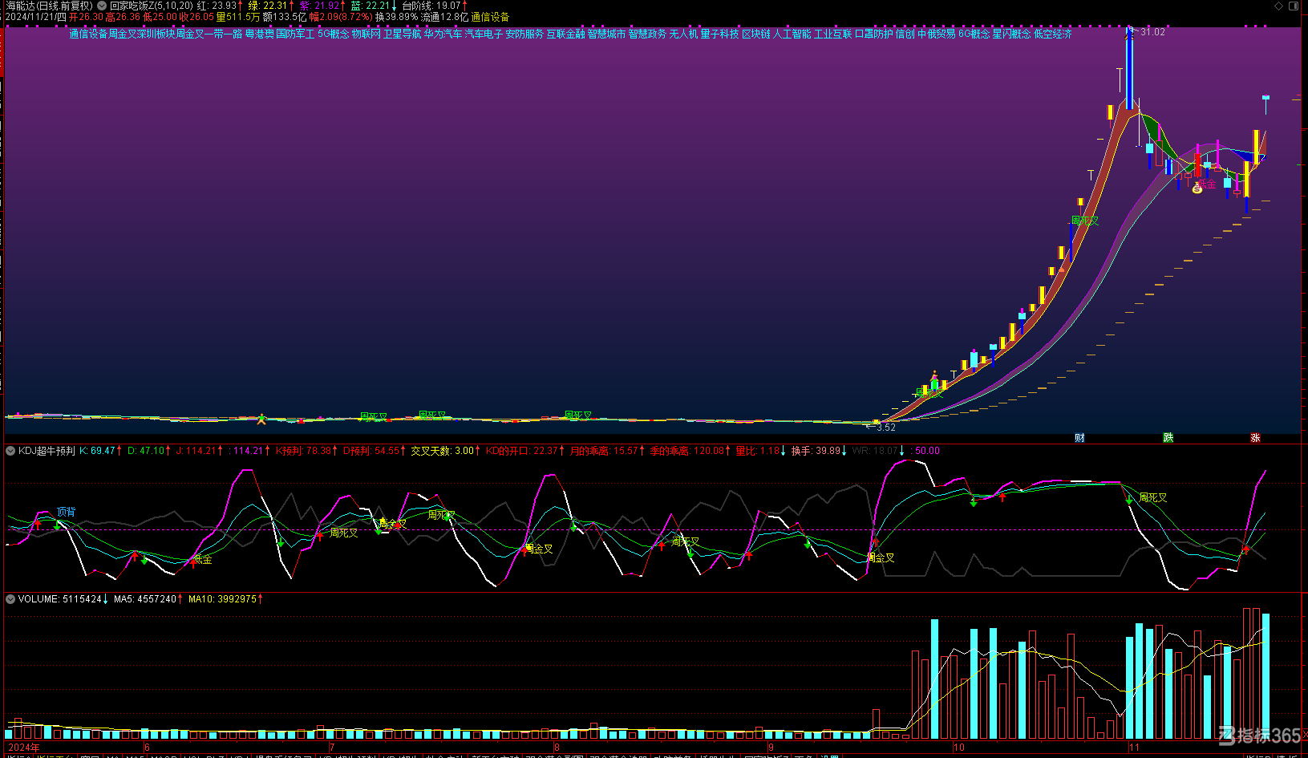1308x758 pixels.
Task: Open the 中俄贸易 concept tag
Action: (x=936, y=34)
